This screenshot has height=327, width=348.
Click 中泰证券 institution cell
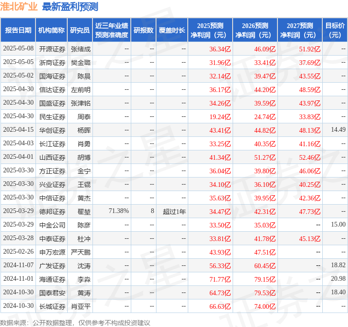pyautogui.click(x=52, y=238)
